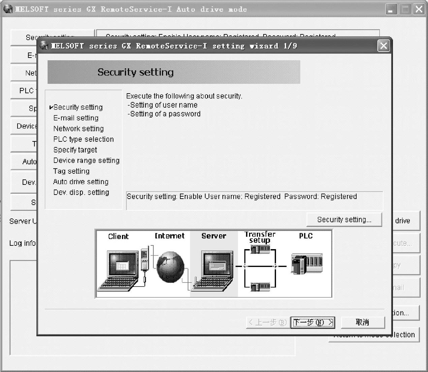Select Auto drive setting step
The height and width of the screenshot is (372, 428).
coord(81,181)
